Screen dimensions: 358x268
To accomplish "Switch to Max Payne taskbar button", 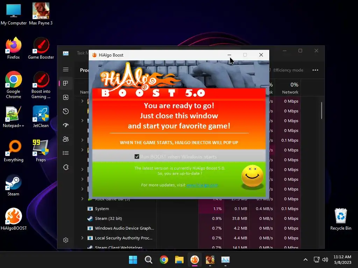I will pos(210,260).
